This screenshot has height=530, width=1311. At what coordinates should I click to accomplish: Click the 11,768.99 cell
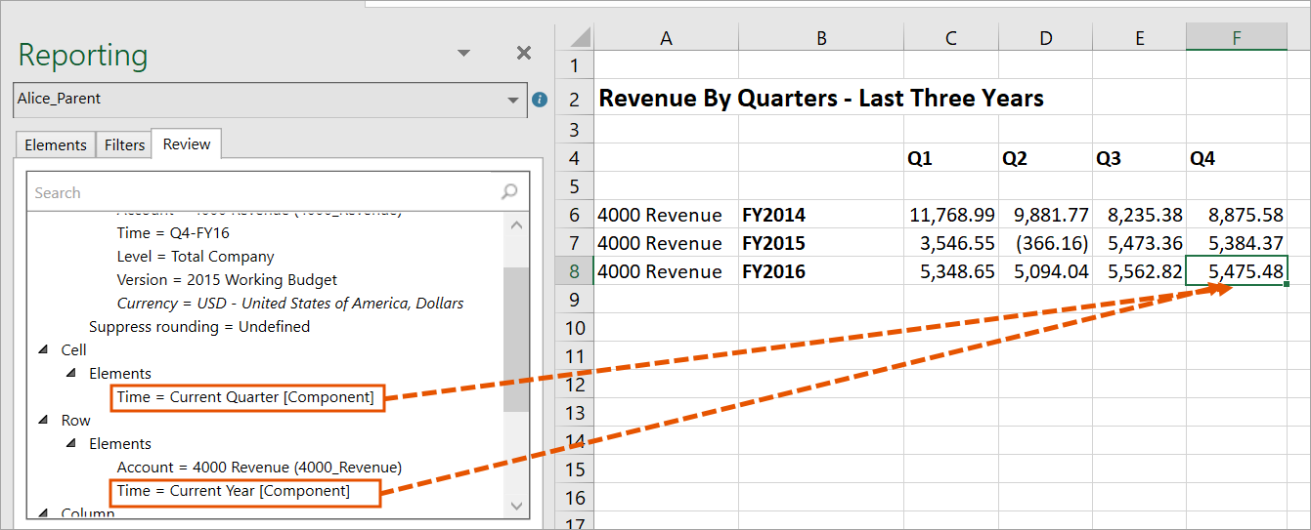point(950,215)
